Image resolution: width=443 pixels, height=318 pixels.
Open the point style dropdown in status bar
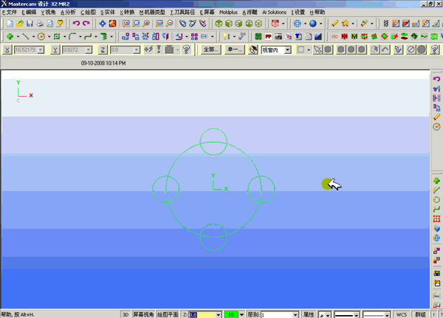(328, 314)
